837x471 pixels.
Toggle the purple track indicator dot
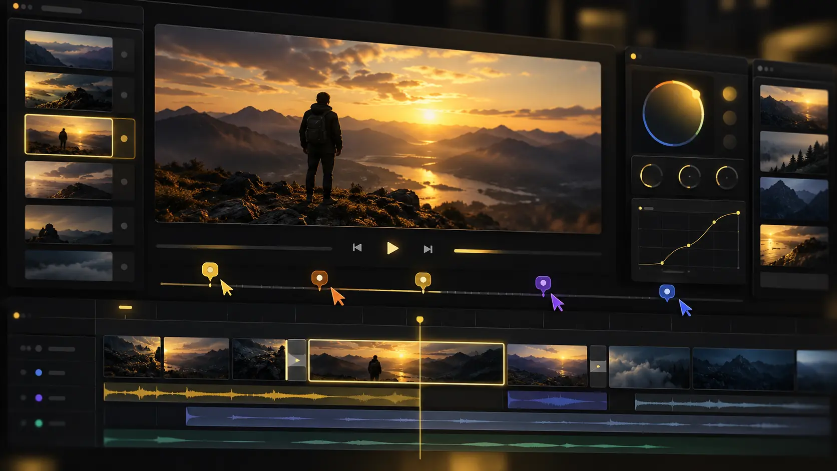tap(39, 398)
